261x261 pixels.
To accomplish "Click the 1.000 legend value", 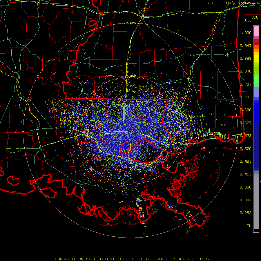I will click(x=246, y=32).
